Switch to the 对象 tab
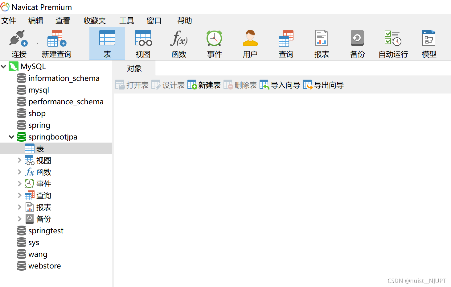 coord(134,69)
